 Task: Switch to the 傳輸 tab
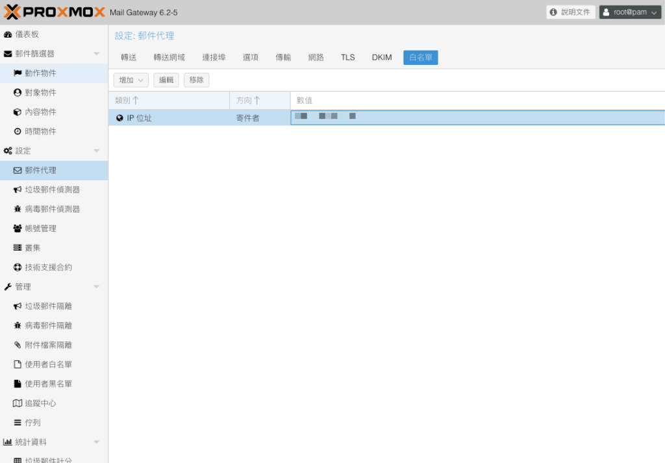point(283,58)
